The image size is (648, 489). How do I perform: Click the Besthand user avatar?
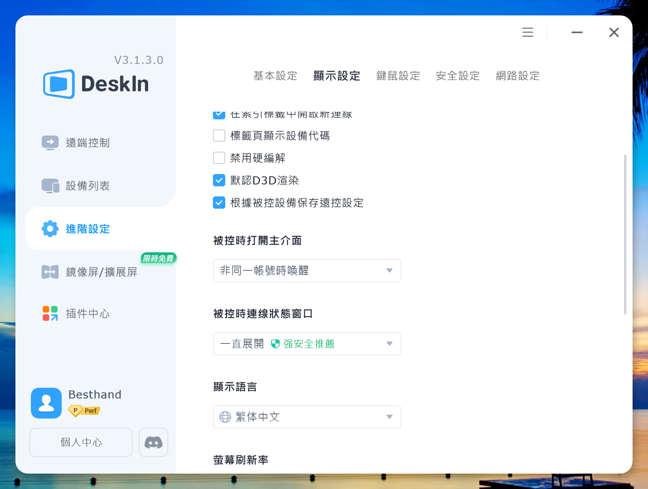(x=46, y=403)
